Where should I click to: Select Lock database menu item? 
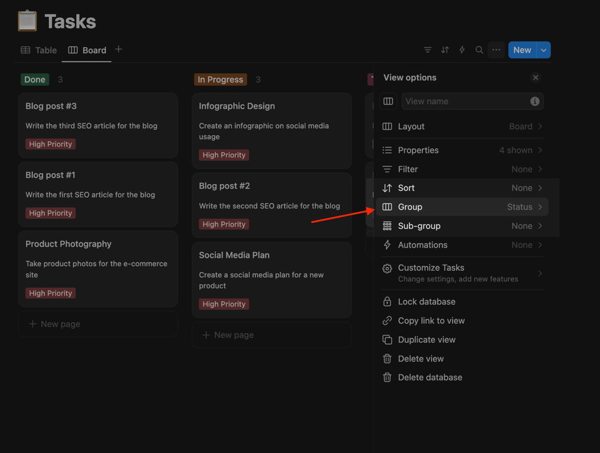[x=427, y=301]
